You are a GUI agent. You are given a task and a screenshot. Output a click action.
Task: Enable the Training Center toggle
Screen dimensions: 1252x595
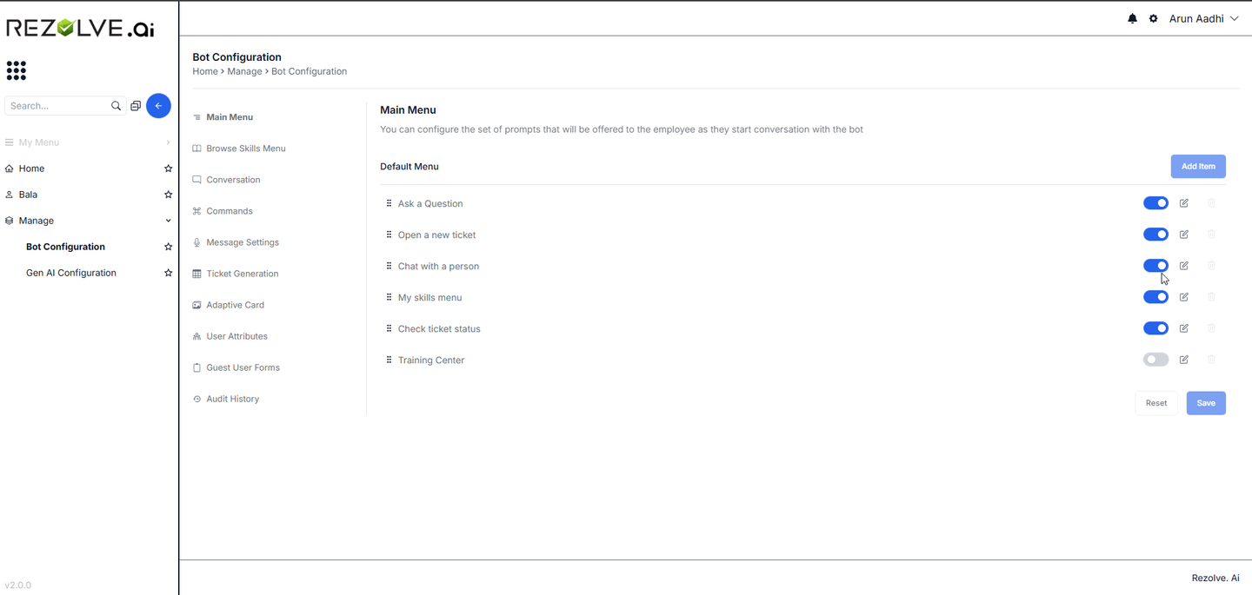(1155, 360)
